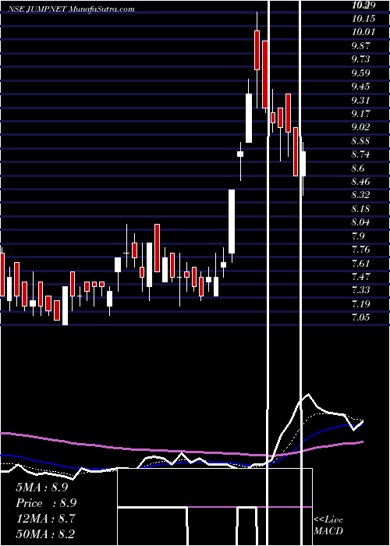Click the 8.18 price axis label
The image size is (390, 546).
[360, 209]
